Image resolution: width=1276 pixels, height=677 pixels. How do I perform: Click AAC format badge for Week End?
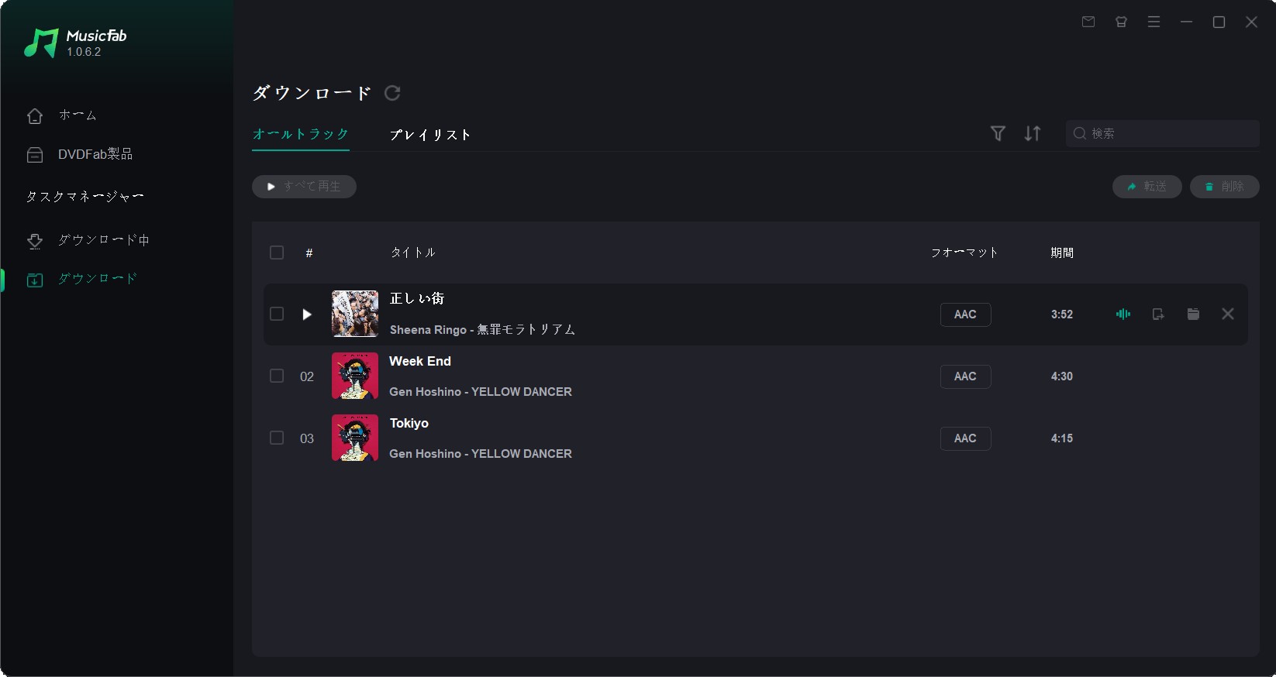click(965, 376)
